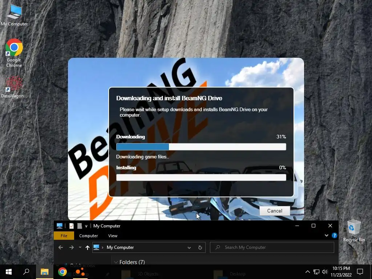Image resolution: width=372 pixels, height=279 pixels.
Task: Close the My Computer explorer window
Action: click(330, 226)
